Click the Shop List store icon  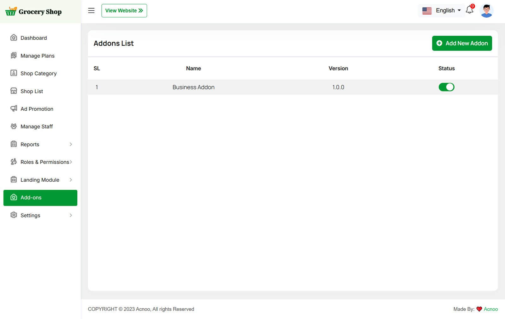[14, 91]
